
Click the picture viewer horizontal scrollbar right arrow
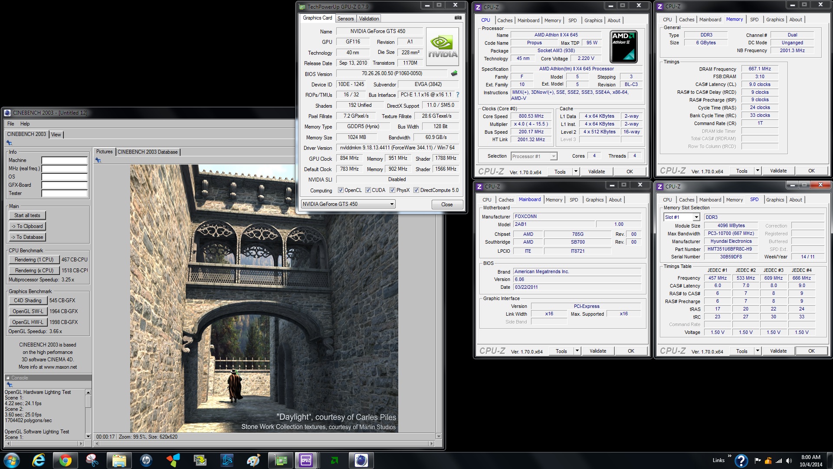431,444
